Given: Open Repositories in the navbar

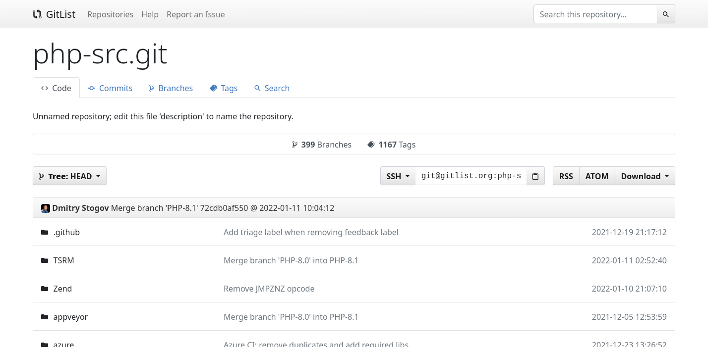Looking at the screenshot, I should point(110,14).
